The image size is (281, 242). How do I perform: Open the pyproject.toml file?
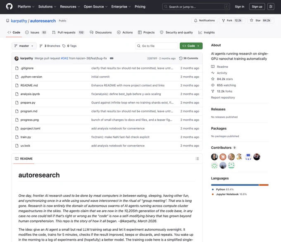point(30,128)
